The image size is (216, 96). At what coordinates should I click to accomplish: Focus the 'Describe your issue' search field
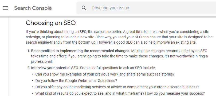[146, 8]
